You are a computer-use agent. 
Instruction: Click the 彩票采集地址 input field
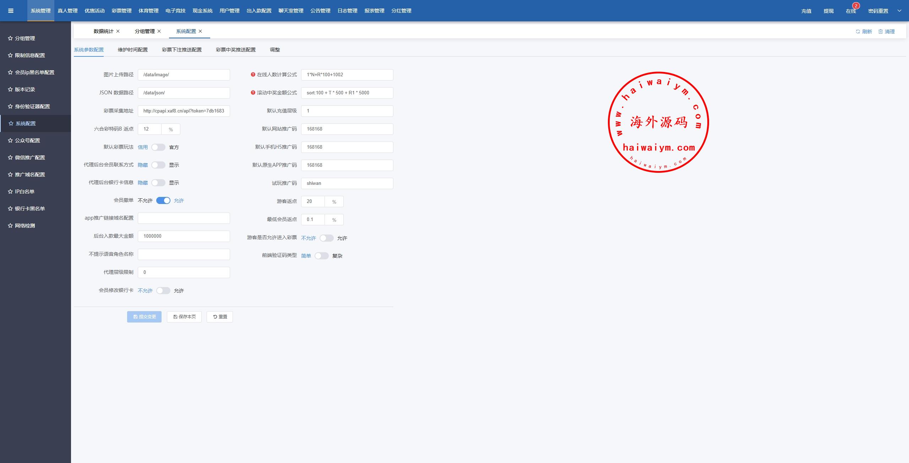[184, 111]
